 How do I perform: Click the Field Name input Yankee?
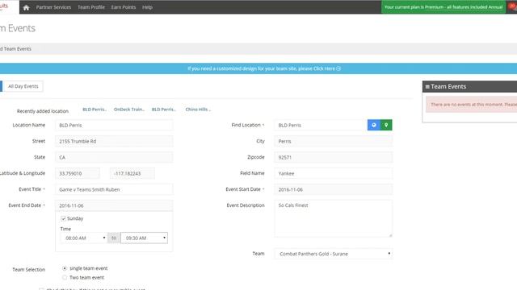tap(333, 174)
